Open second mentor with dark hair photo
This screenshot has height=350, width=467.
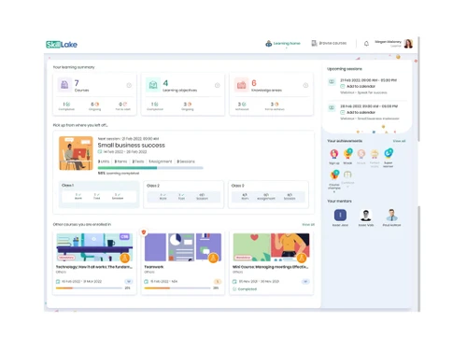point(366,215)
